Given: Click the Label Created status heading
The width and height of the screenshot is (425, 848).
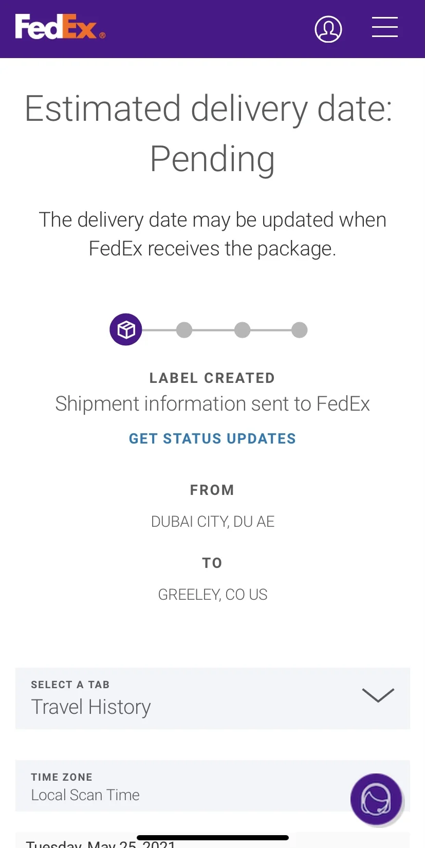Looking at the screenshot, I should click(x=212, y=378).
